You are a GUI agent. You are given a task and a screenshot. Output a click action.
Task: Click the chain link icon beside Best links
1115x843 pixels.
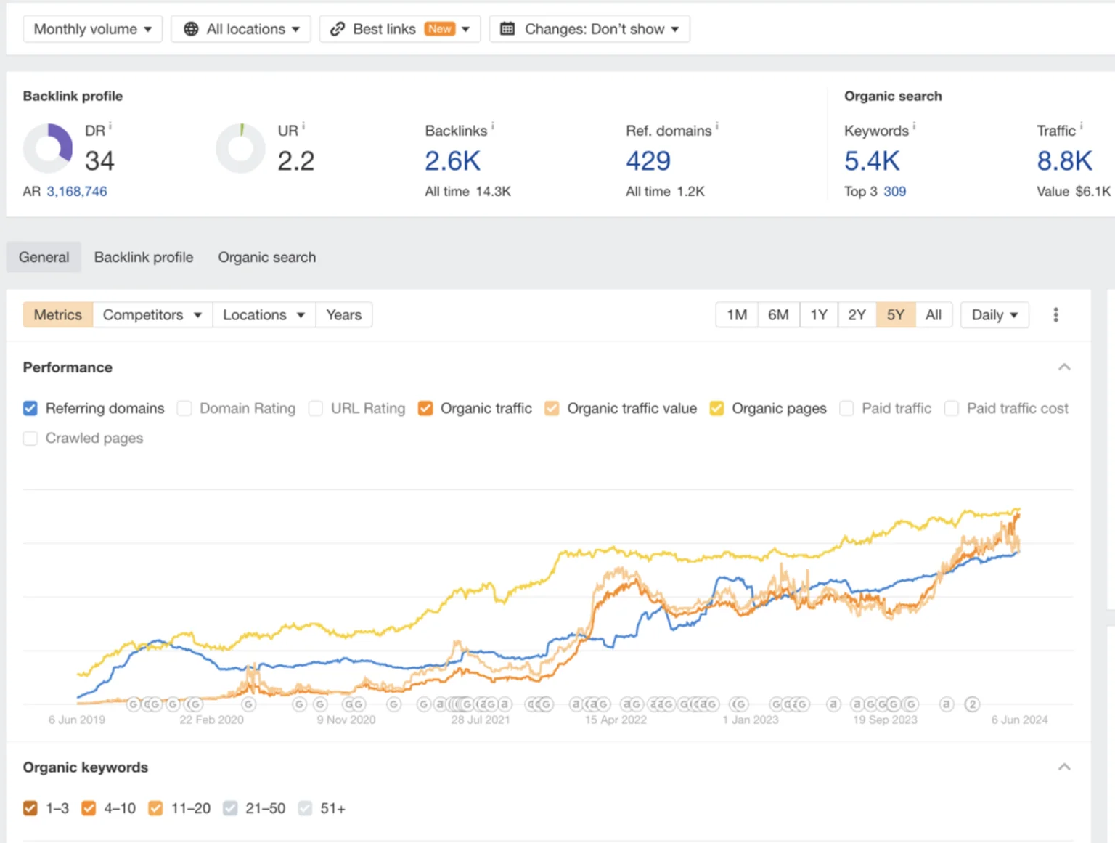[x=338, y=29]
